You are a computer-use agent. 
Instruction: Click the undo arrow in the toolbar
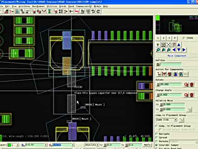point(93,11)
